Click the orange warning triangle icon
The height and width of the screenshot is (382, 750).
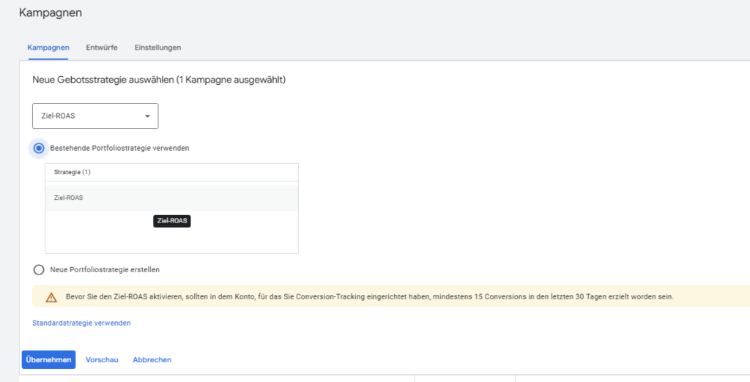pyautogui.click(x=51, y=297)
